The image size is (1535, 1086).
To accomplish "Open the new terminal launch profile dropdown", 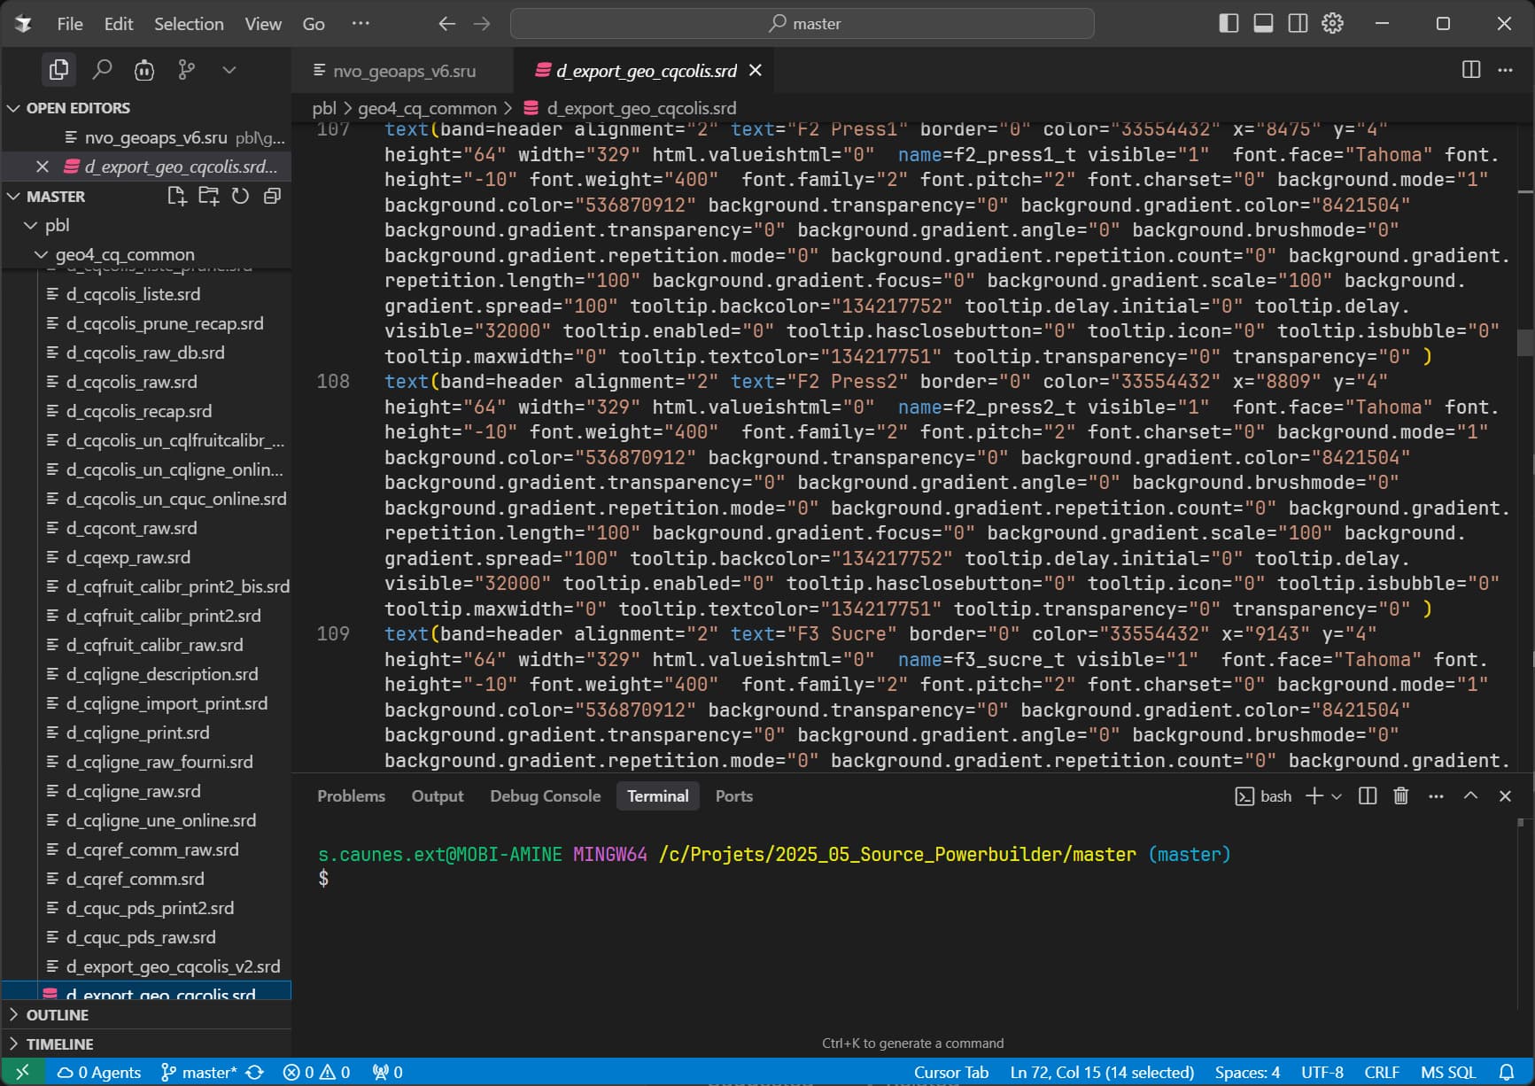I will tap(1337, 795).
